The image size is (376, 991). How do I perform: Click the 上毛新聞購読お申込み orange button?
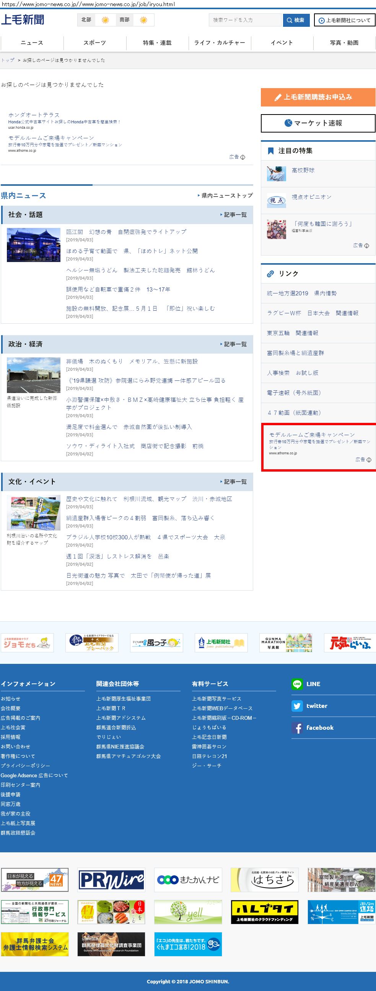pyautogui.click(x=318, y=97)
